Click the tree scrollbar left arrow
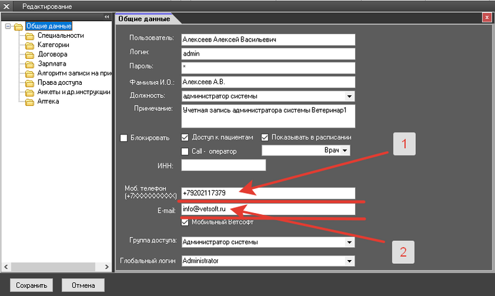Image resolution: width=495 pixels, height=296 pixels. (x=6, y=267)
